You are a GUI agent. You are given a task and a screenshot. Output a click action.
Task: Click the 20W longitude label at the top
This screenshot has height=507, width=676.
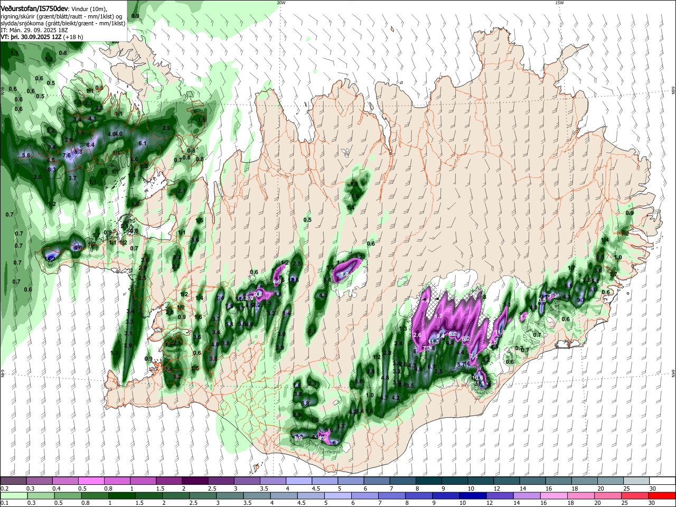[x=281, y=3]
